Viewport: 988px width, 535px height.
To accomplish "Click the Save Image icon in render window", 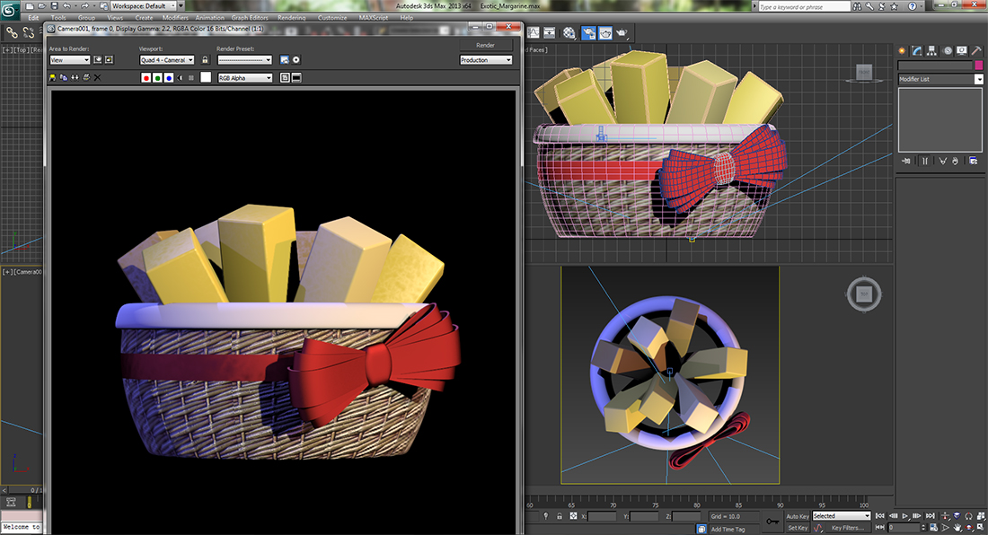I will 52,78.
